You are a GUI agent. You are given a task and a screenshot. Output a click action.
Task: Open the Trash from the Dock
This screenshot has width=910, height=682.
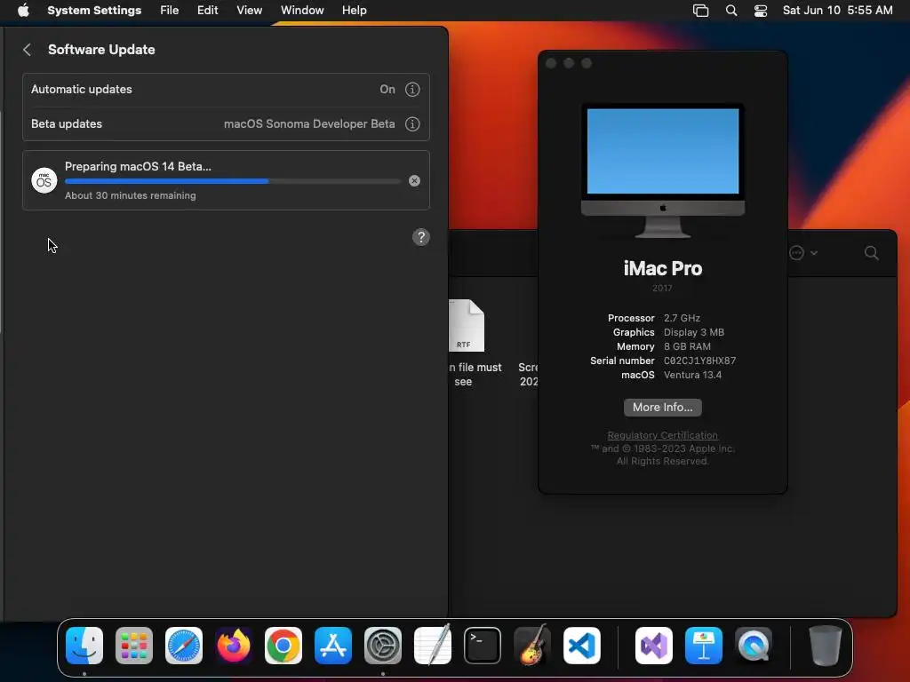pyautogui.click(x=825, y=646)
